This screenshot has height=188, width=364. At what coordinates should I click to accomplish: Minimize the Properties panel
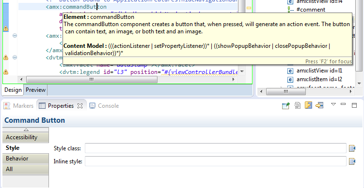coord(343,104)
